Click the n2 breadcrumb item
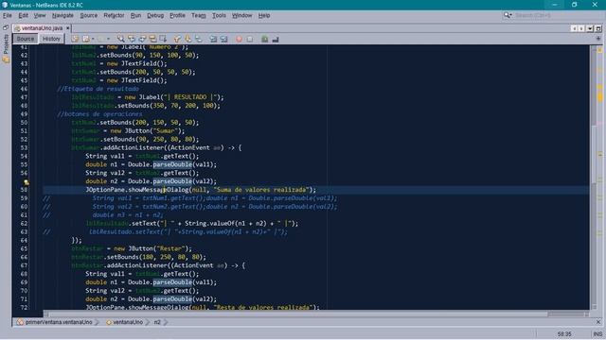The image size is (606, 340). [157, 322]
